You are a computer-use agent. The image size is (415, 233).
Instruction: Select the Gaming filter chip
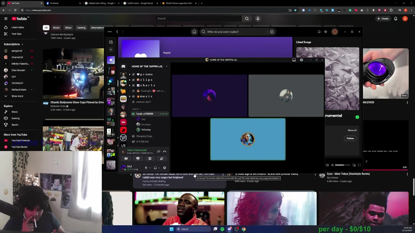click(81, 28)
